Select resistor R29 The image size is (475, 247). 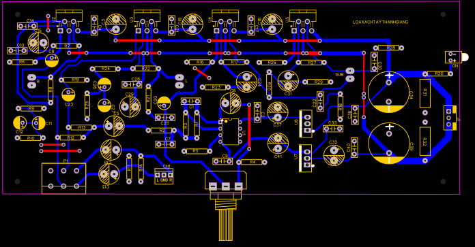(x=317, y=82)
